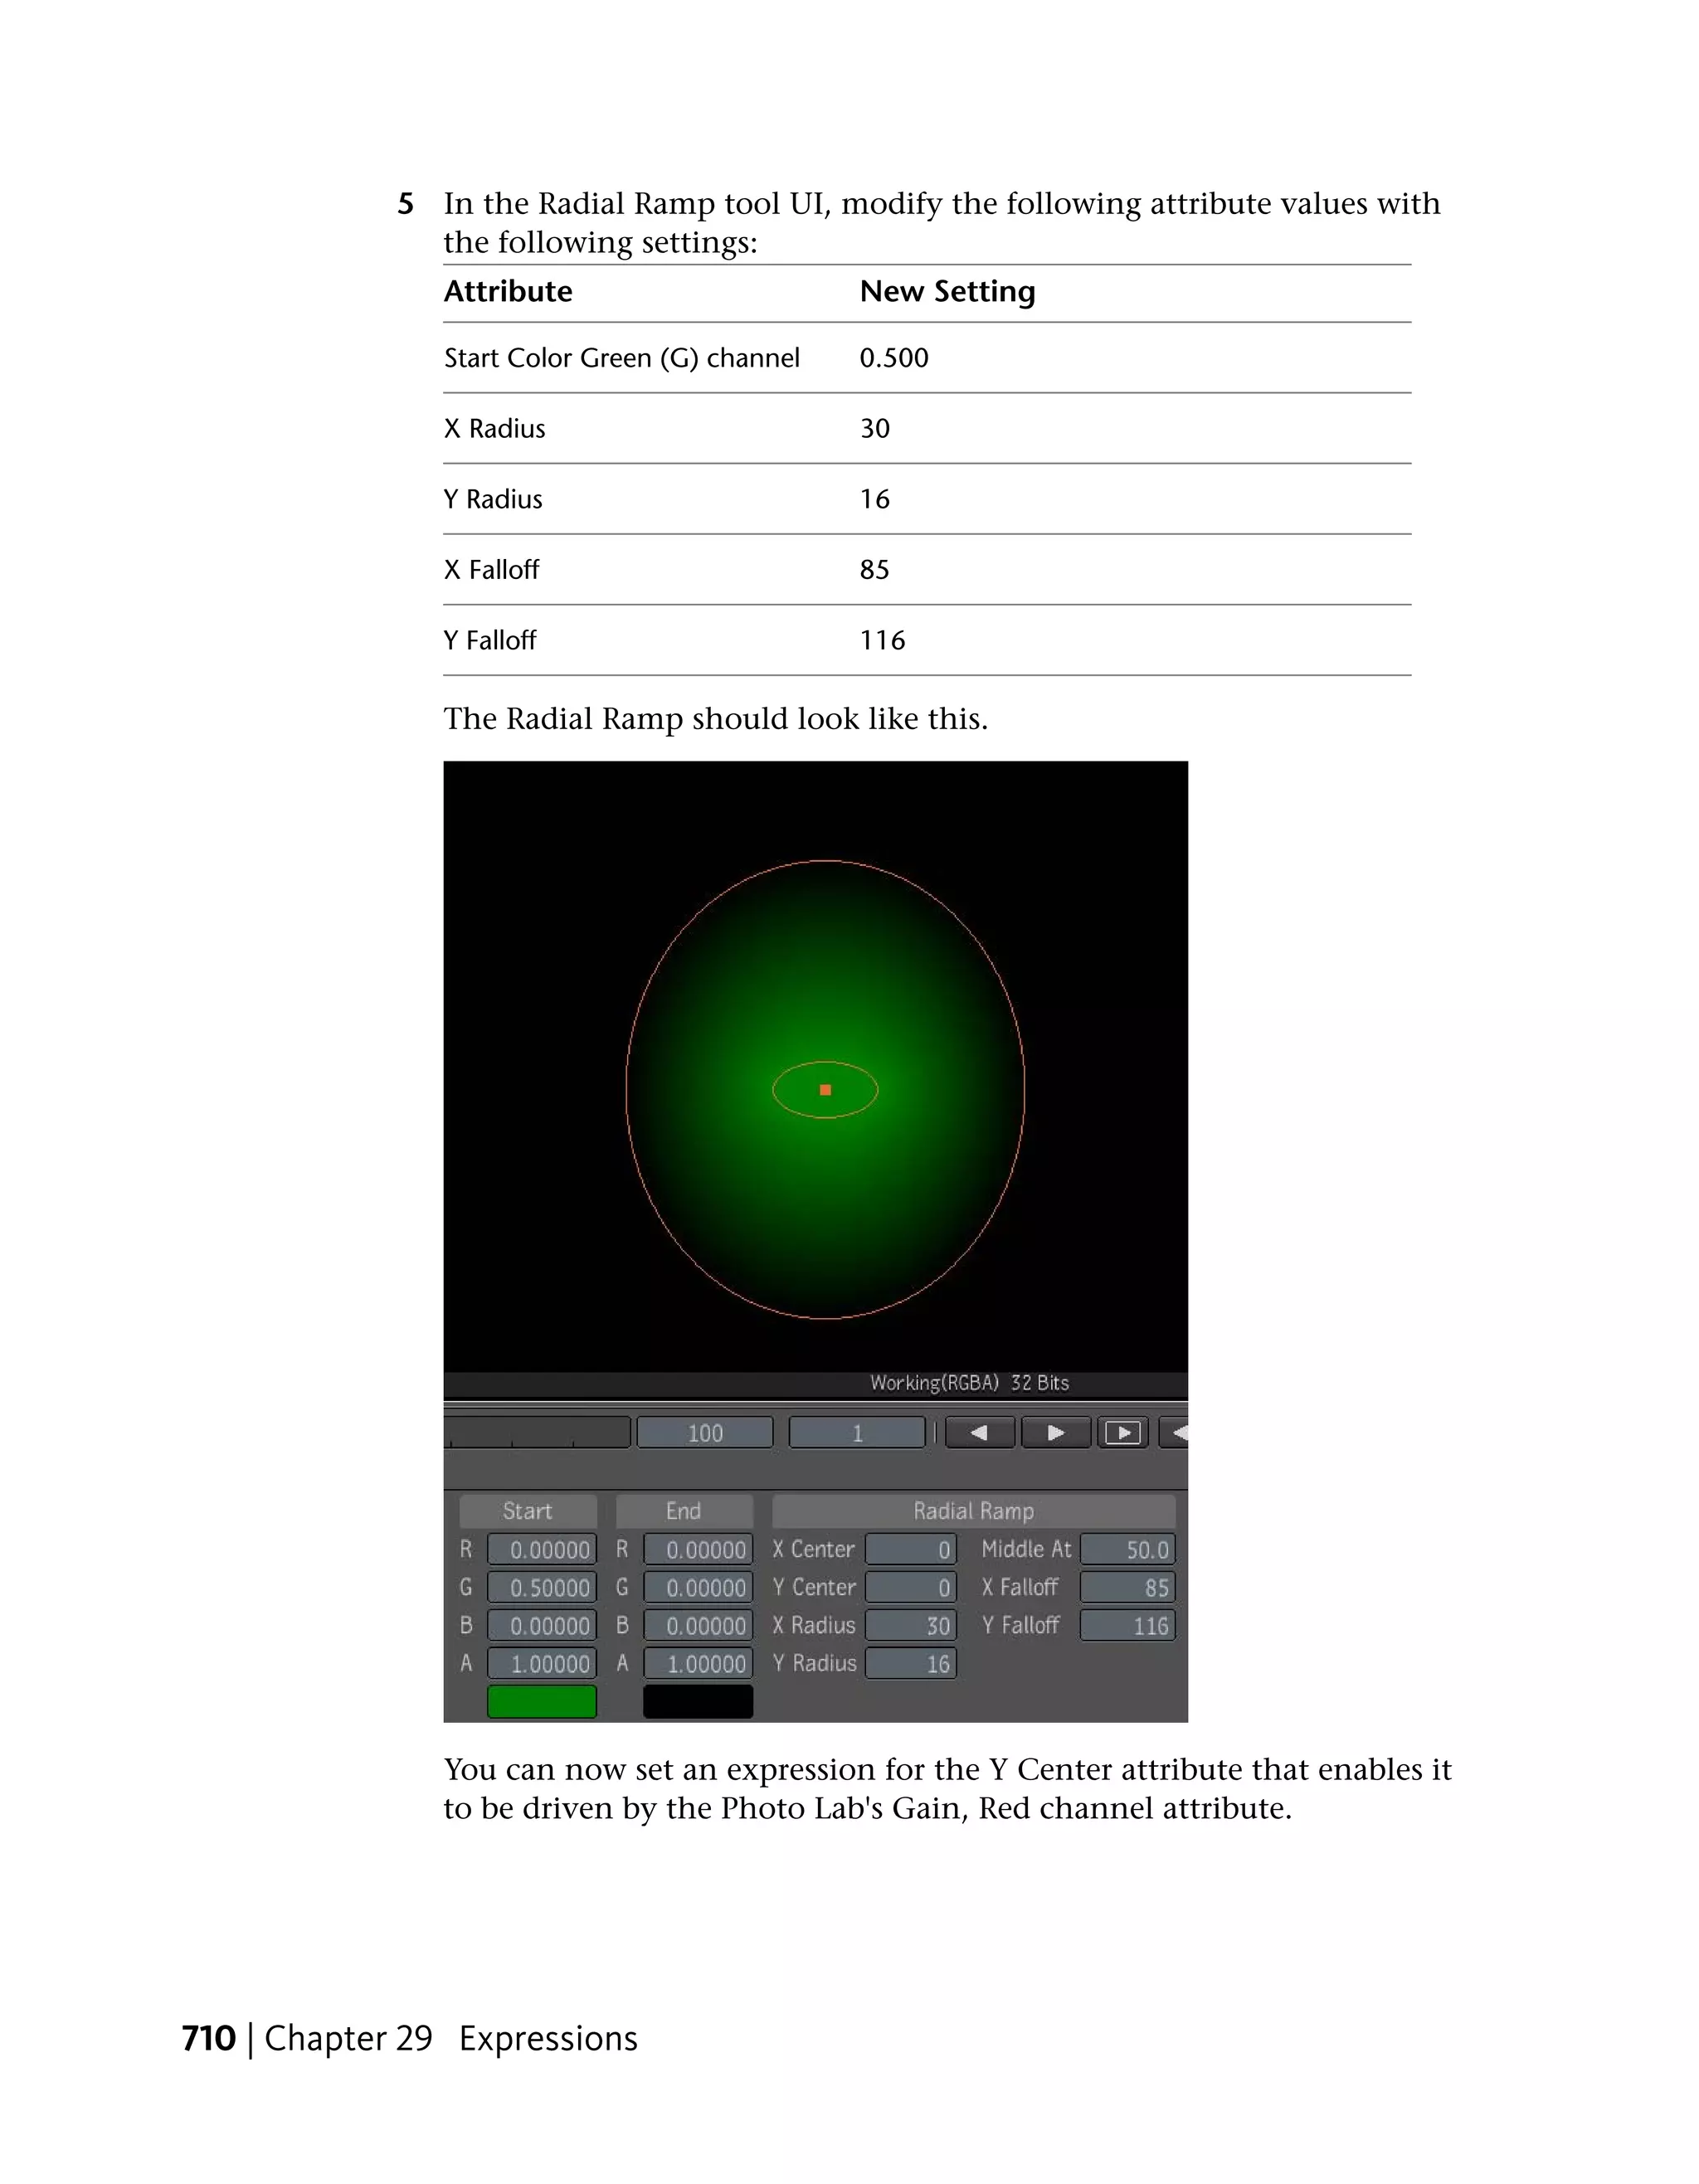Click the End R value field
This screenshot has width=1699, height=2184.
click(x=698, y=1549)
